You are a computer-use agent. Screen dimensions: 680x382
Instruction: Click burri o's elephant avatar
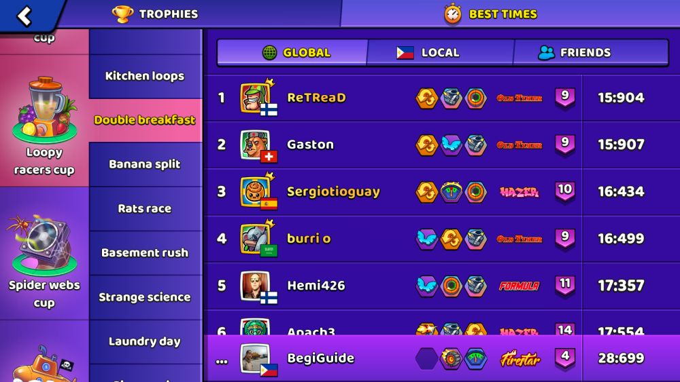pyautogui.click(x=256, y=239)
